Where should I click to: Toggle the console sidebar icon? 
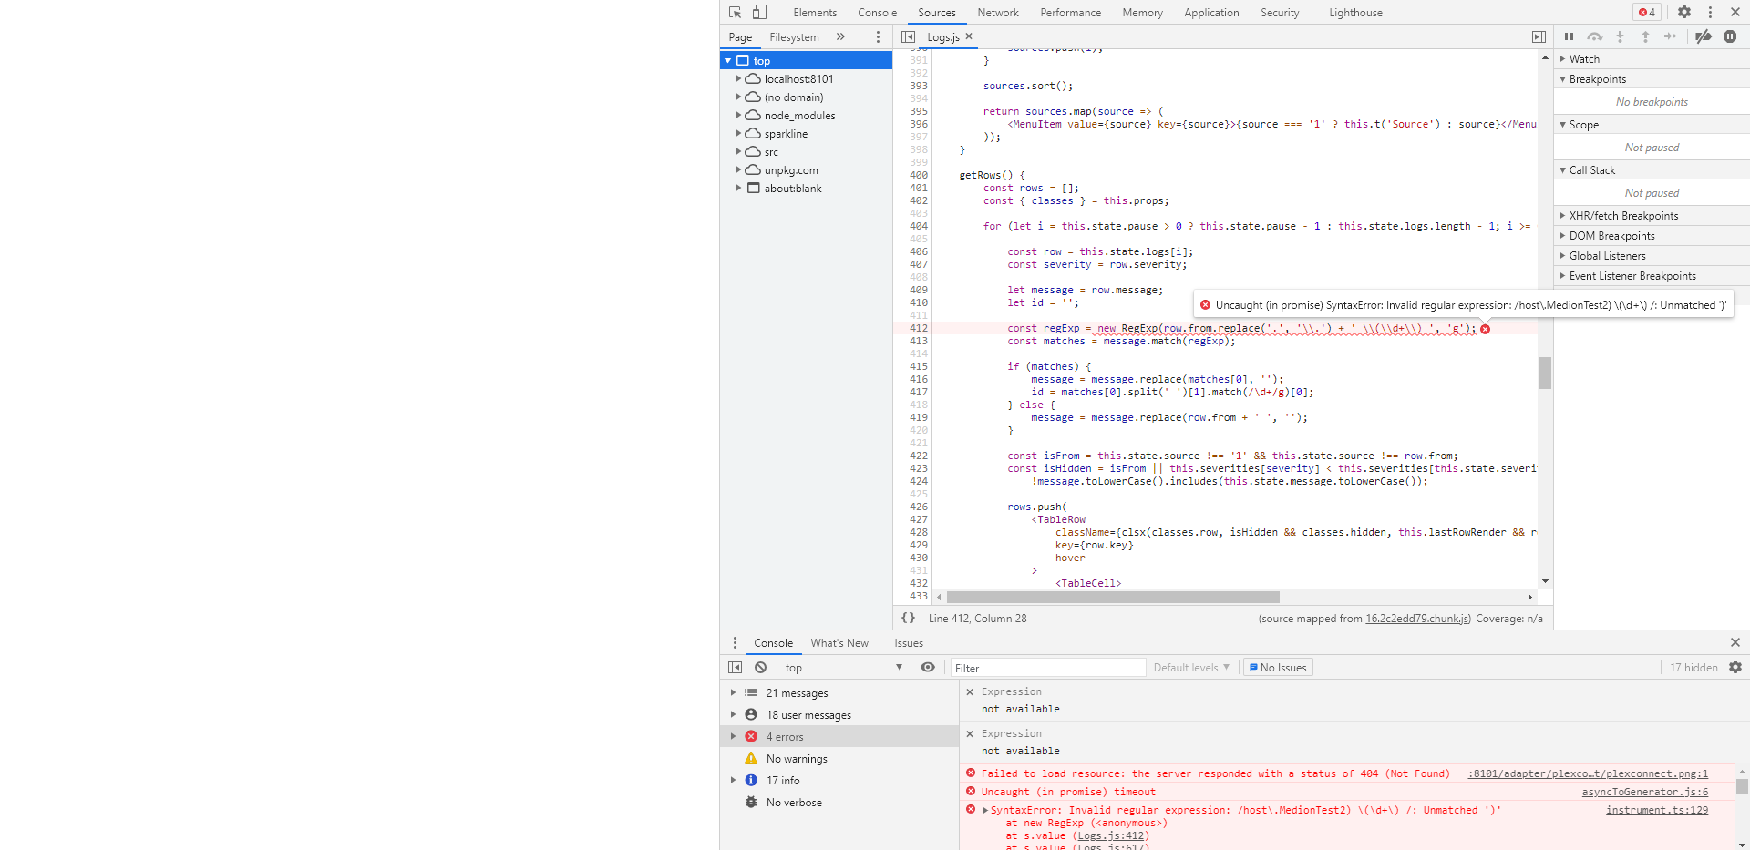tap(735, 668)
